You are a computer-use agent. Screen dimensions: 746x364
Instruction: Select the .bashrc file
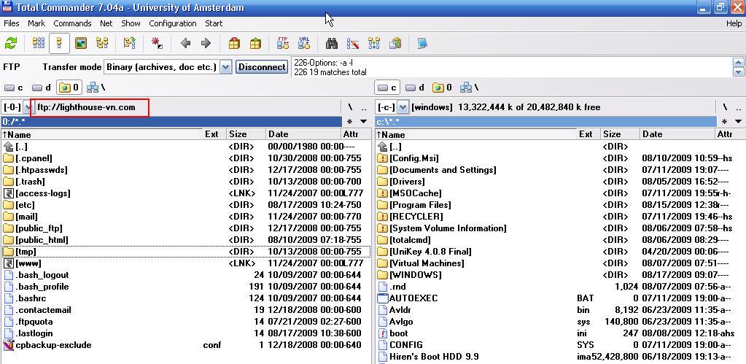[x=185, y=298]
